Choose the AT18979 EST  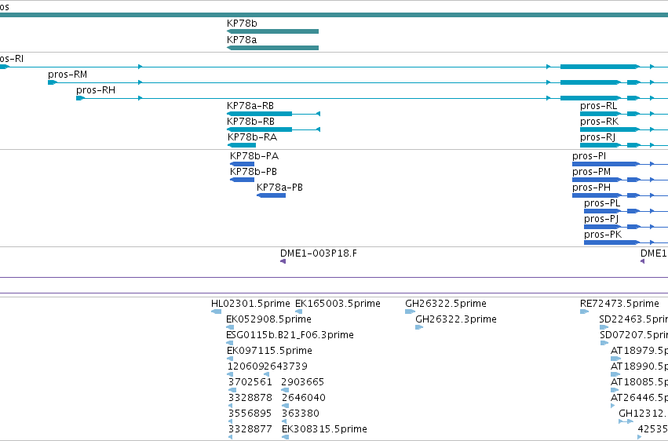pos(615,359)
